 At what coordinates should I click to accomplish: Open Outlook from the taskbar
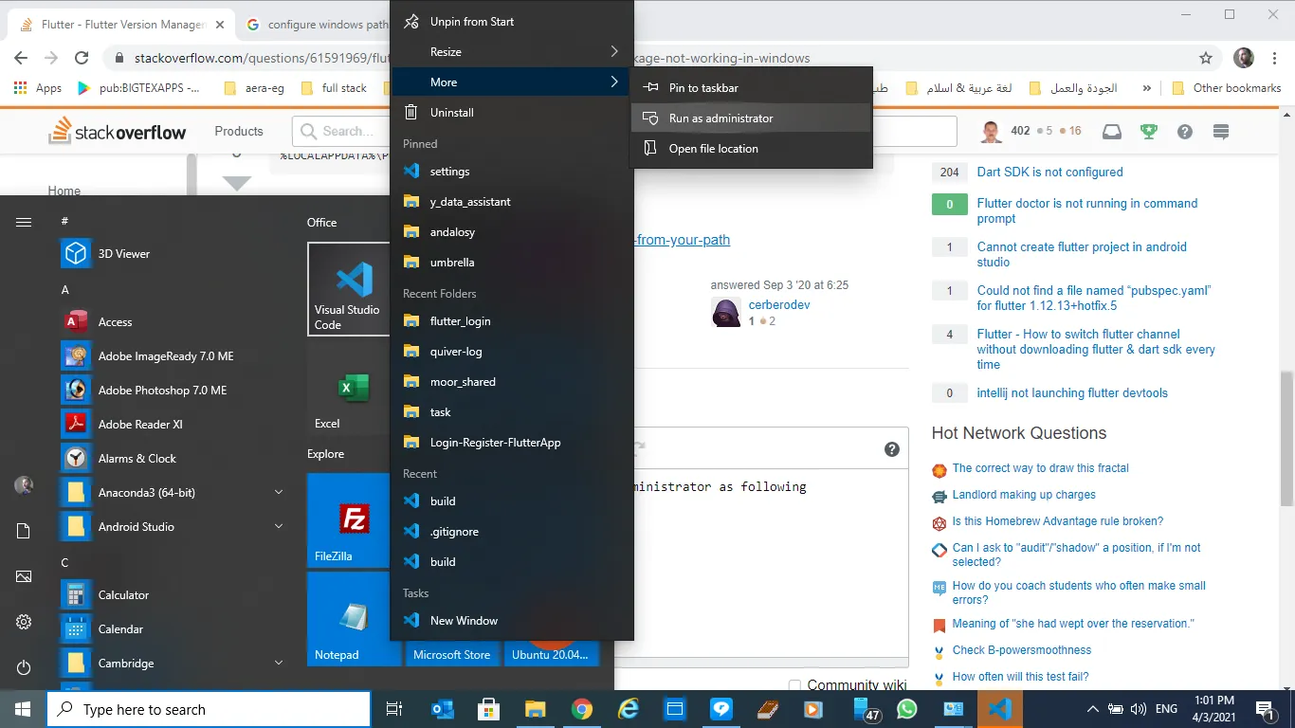(442, 709)
